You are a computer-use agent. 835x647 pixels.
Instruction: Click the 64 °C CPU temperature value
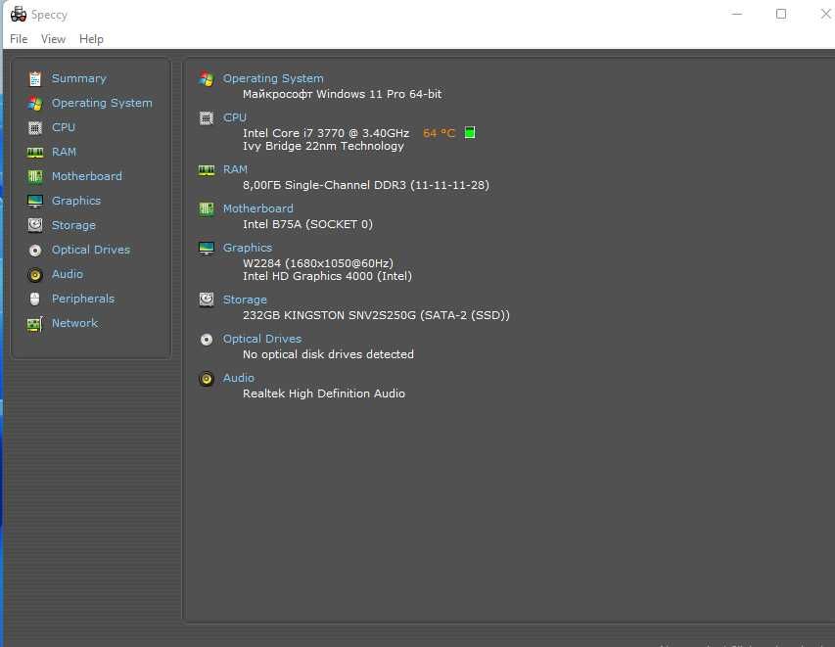(x=439, y=133)
